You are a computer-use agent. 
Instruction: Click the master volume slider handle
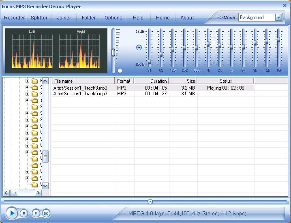pyautogui.click(x=114, y=52)
